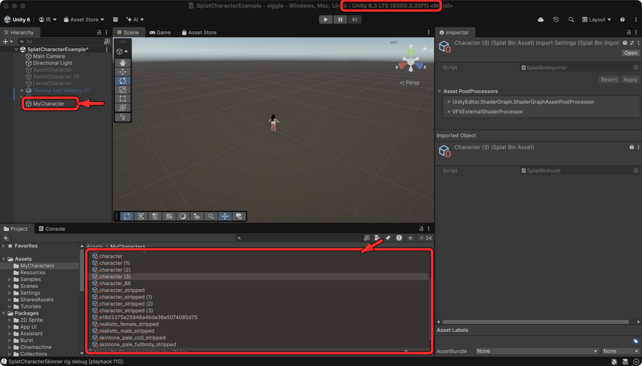Click the bug debug icon in status bar
Viewport: 642px width, 366px height.
point(614,362)
